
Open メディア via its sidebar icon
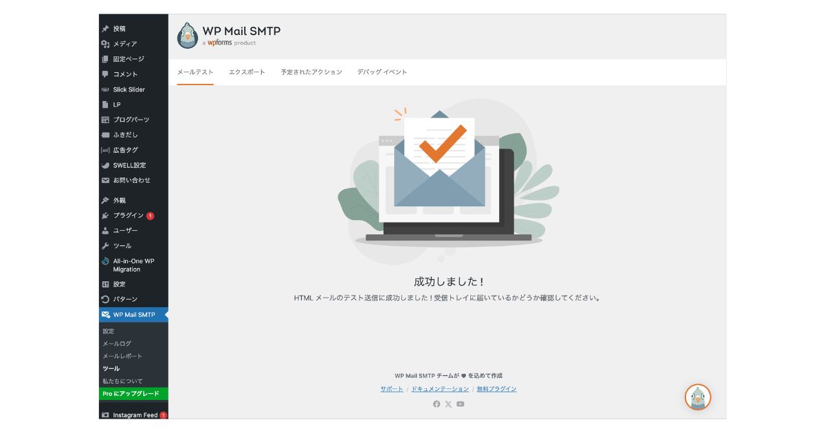(x=105, y=44)
